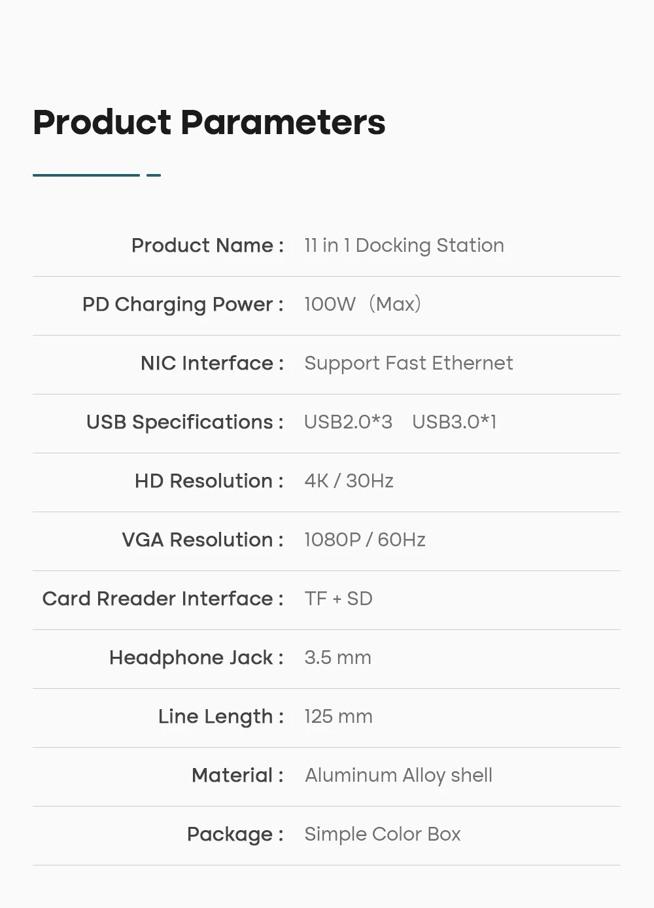Click the "3.5 mm" headphone jack value
654x908 pixels.
337,657
